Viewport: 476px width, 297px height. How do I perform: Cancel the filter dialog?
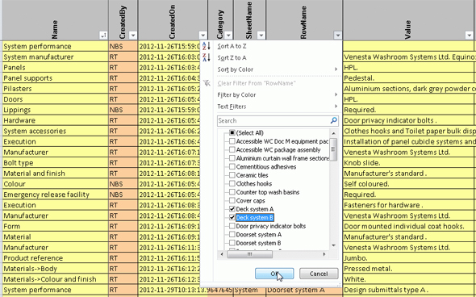click(x=319, y=274)
